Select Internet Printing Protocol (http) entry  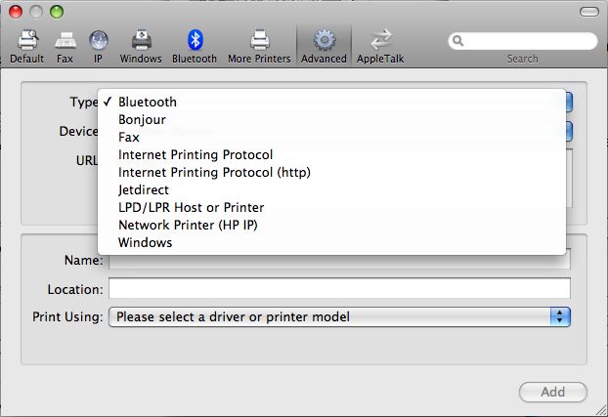click(x=332, y=172)
